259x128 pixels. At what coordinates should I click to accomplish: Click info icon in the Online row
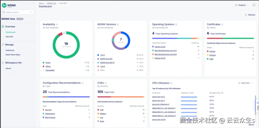(x=88, y=63)
